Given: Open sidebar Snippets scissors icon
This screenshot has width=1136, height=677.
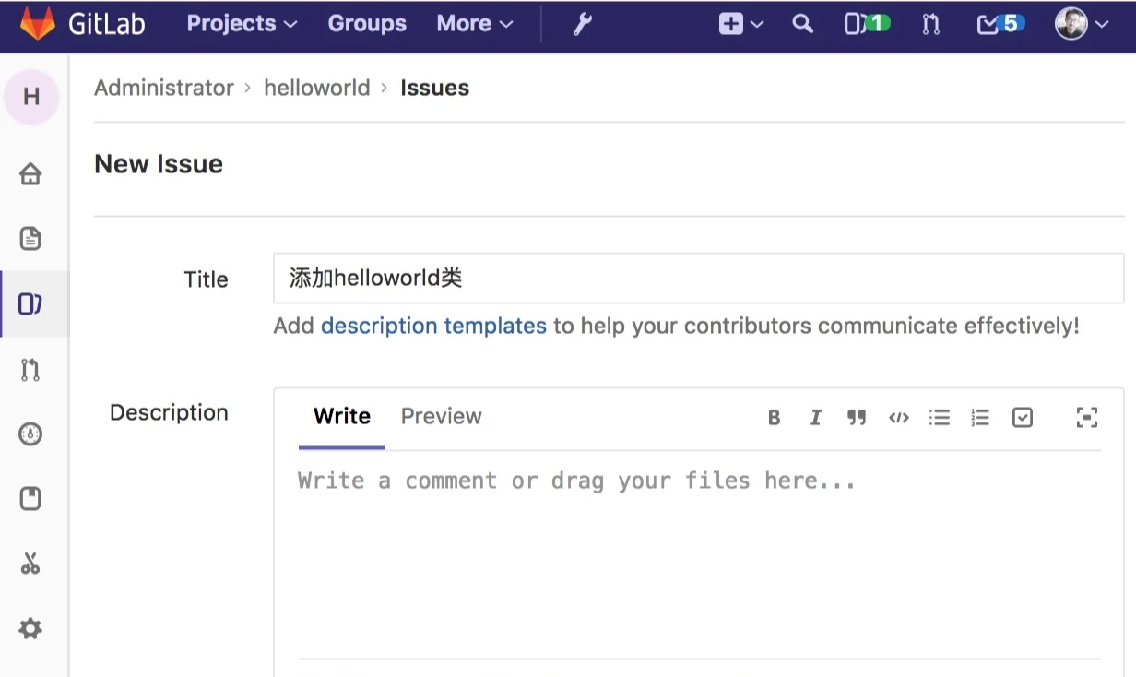Looking at the screenshot, I should (30, 564).
